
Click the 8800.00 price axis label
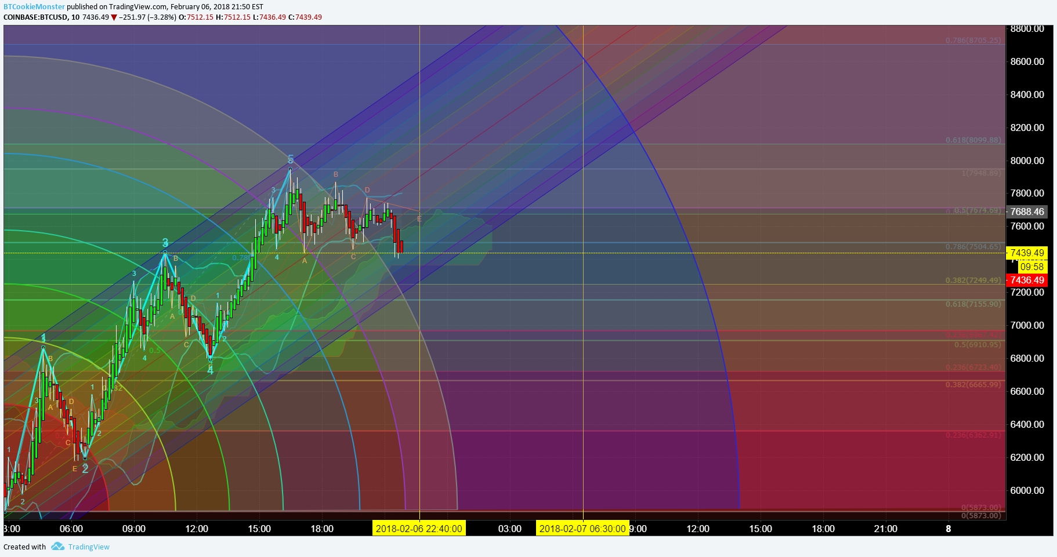[1027, 29]
